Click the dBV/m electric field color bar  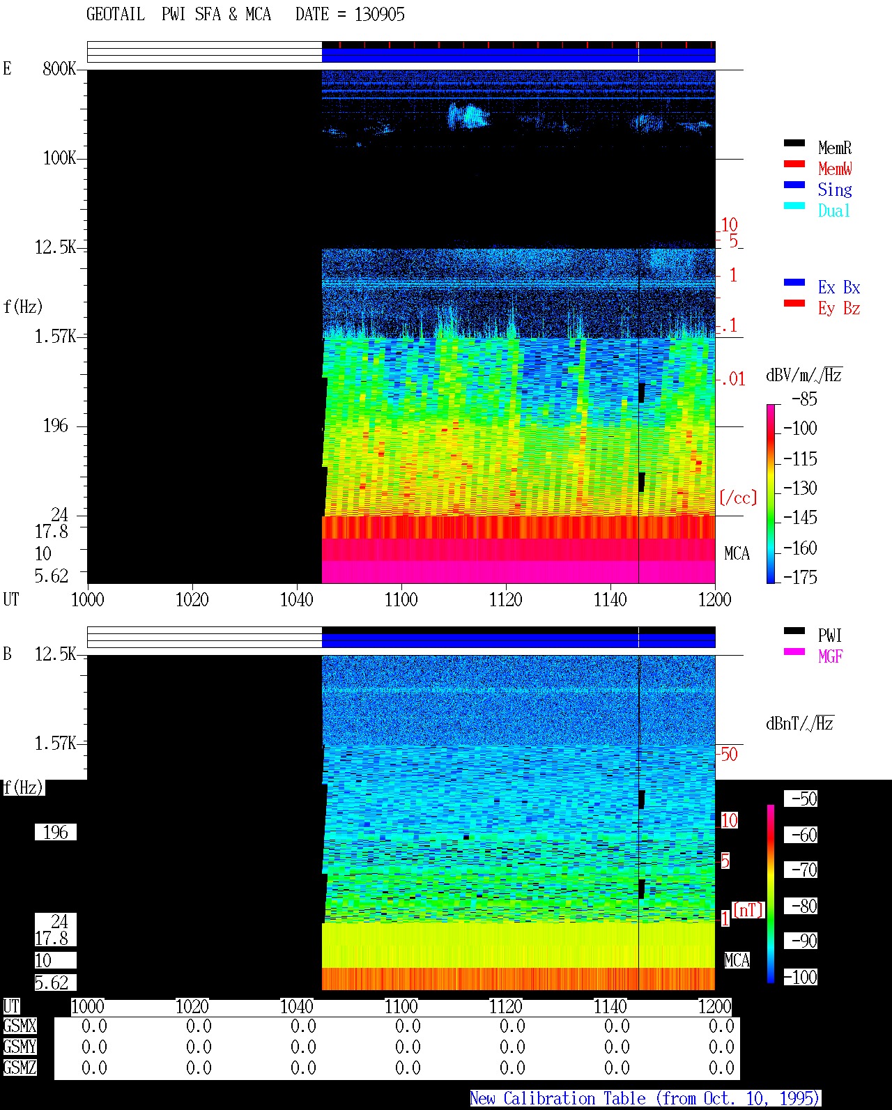tap(770, 493)
